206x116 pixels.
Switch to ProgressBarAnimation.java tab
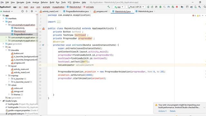click(x=77, y=12)
